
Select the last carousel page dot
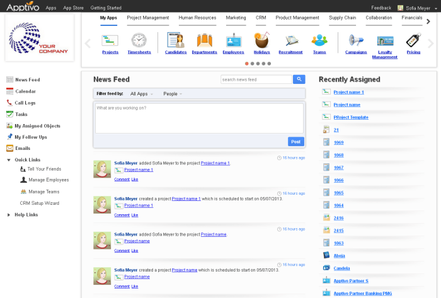tap(269, 64)
